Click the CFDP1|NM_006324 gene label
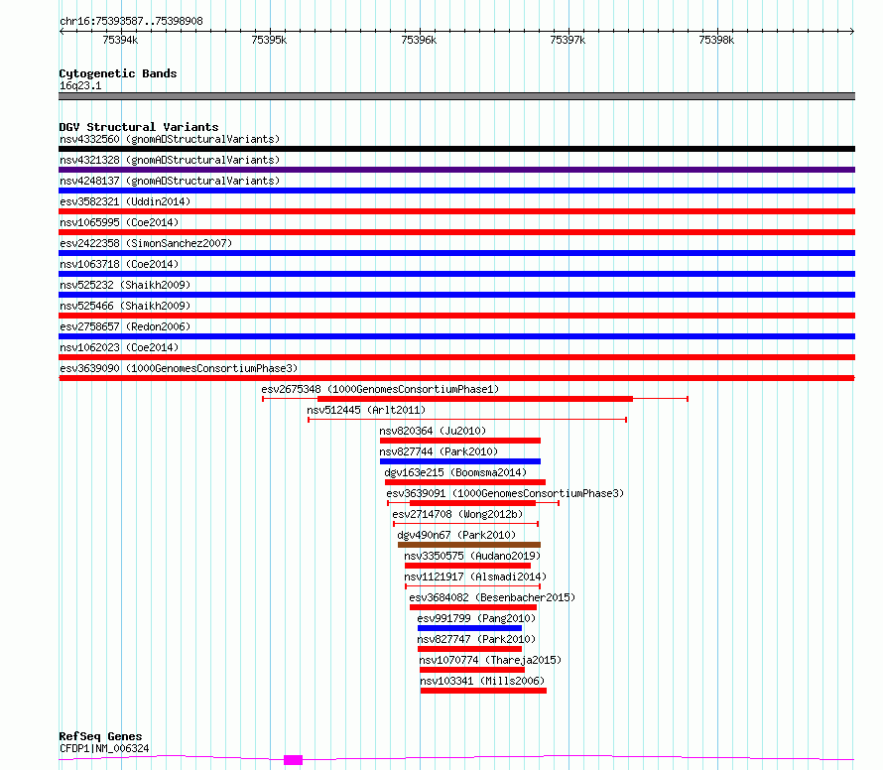This screenshot has width=883, height=770. 104,748
